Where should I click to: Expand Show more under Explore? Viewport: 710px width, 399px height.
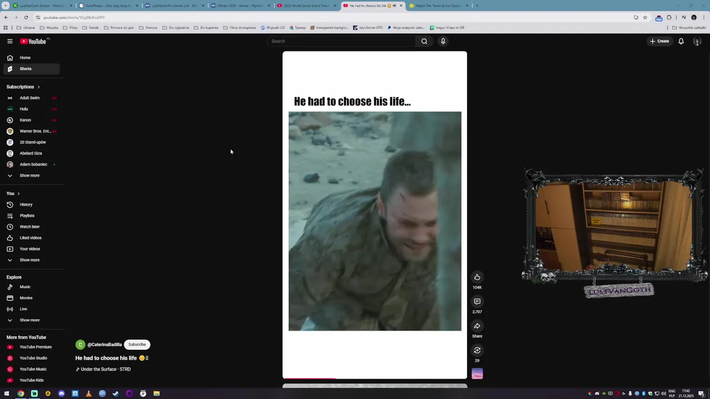[31, 320]
